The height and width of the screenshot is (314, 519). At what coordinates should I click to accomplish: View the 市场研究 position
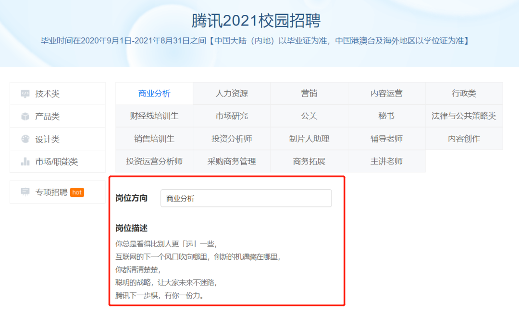point(232,116)
